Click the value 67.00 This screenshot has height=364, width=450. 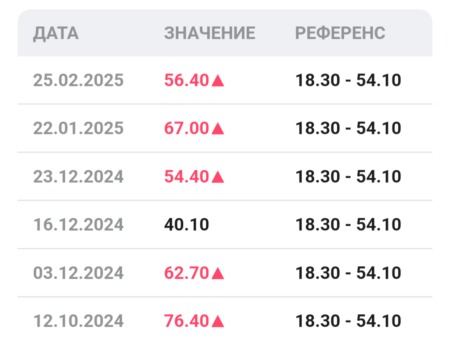tap(186, 128)
